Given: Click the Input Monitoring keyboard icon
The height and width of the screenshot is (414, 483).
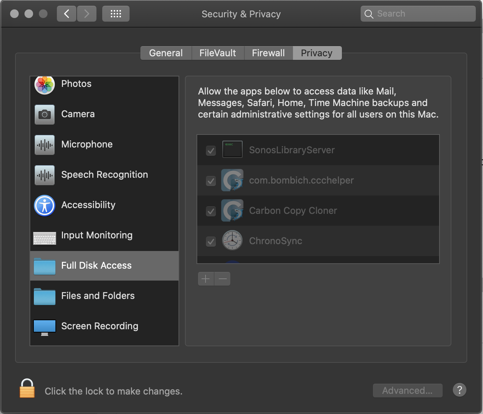Looking at the screenshot, I should click(45, 238).
